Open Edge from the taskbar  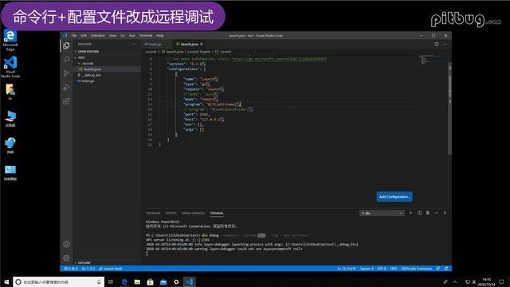pyautogui.click(x=124, y=281)
